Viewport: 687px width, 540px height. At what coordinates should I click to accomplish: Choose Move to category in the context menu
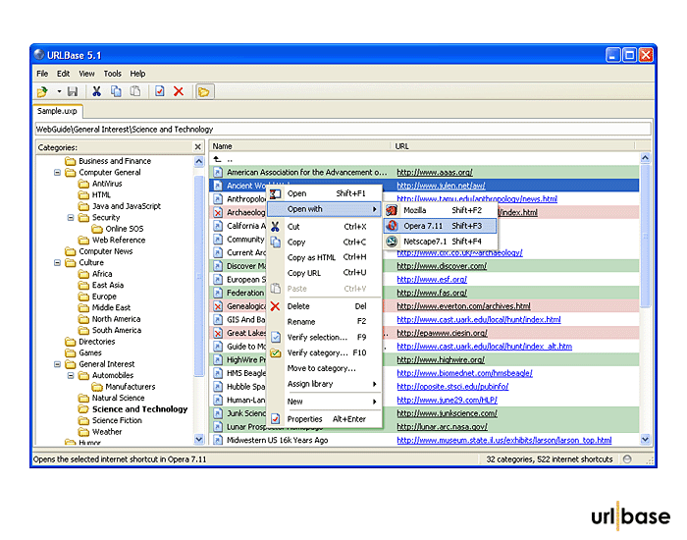325,368
